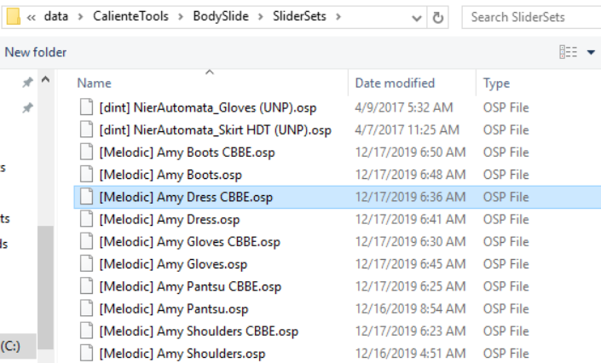Select [dint] NierAutomata_Skirt HDT (UNP).osp

click(215, 130)
